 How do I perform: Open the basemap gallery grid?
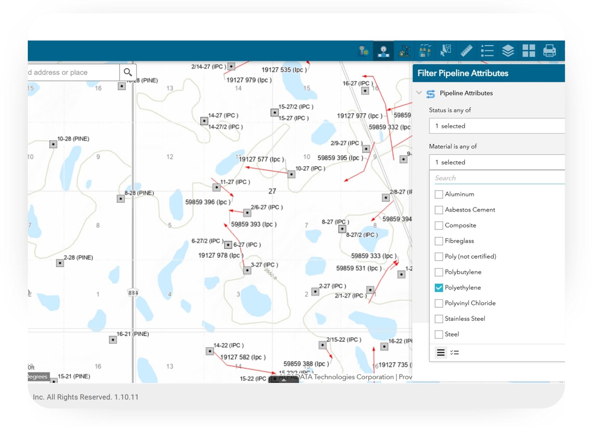point(529,51)
